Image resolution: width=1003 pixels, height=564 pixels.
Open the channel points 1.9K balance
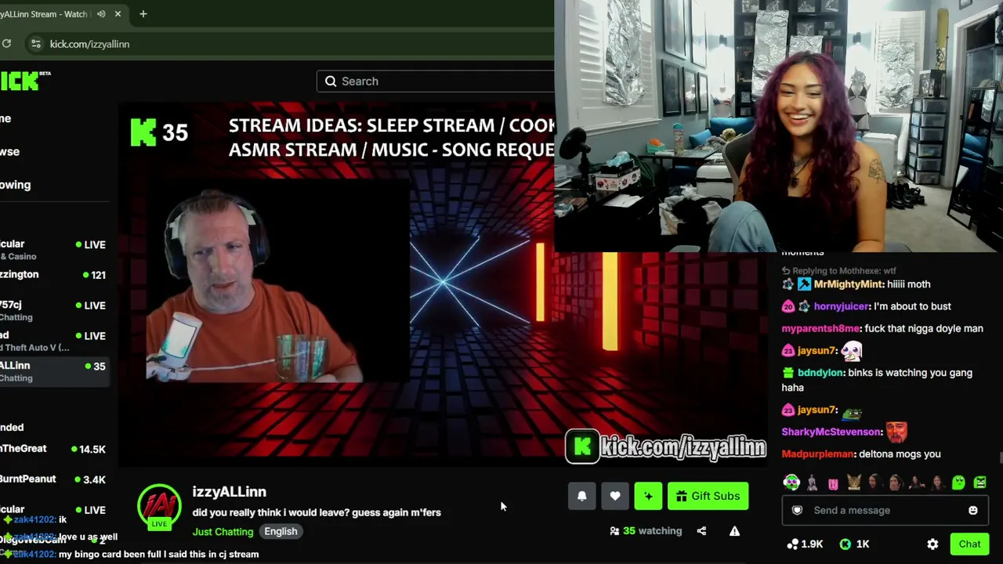click(x=805, y=544)
